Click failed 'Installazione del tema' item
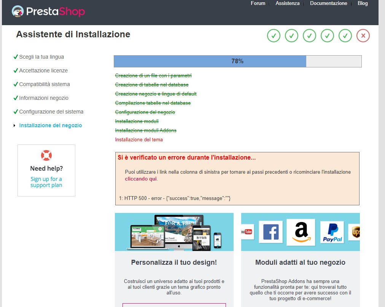The height and width of the screenshot is (307, 385). click(x=139, y=140)
